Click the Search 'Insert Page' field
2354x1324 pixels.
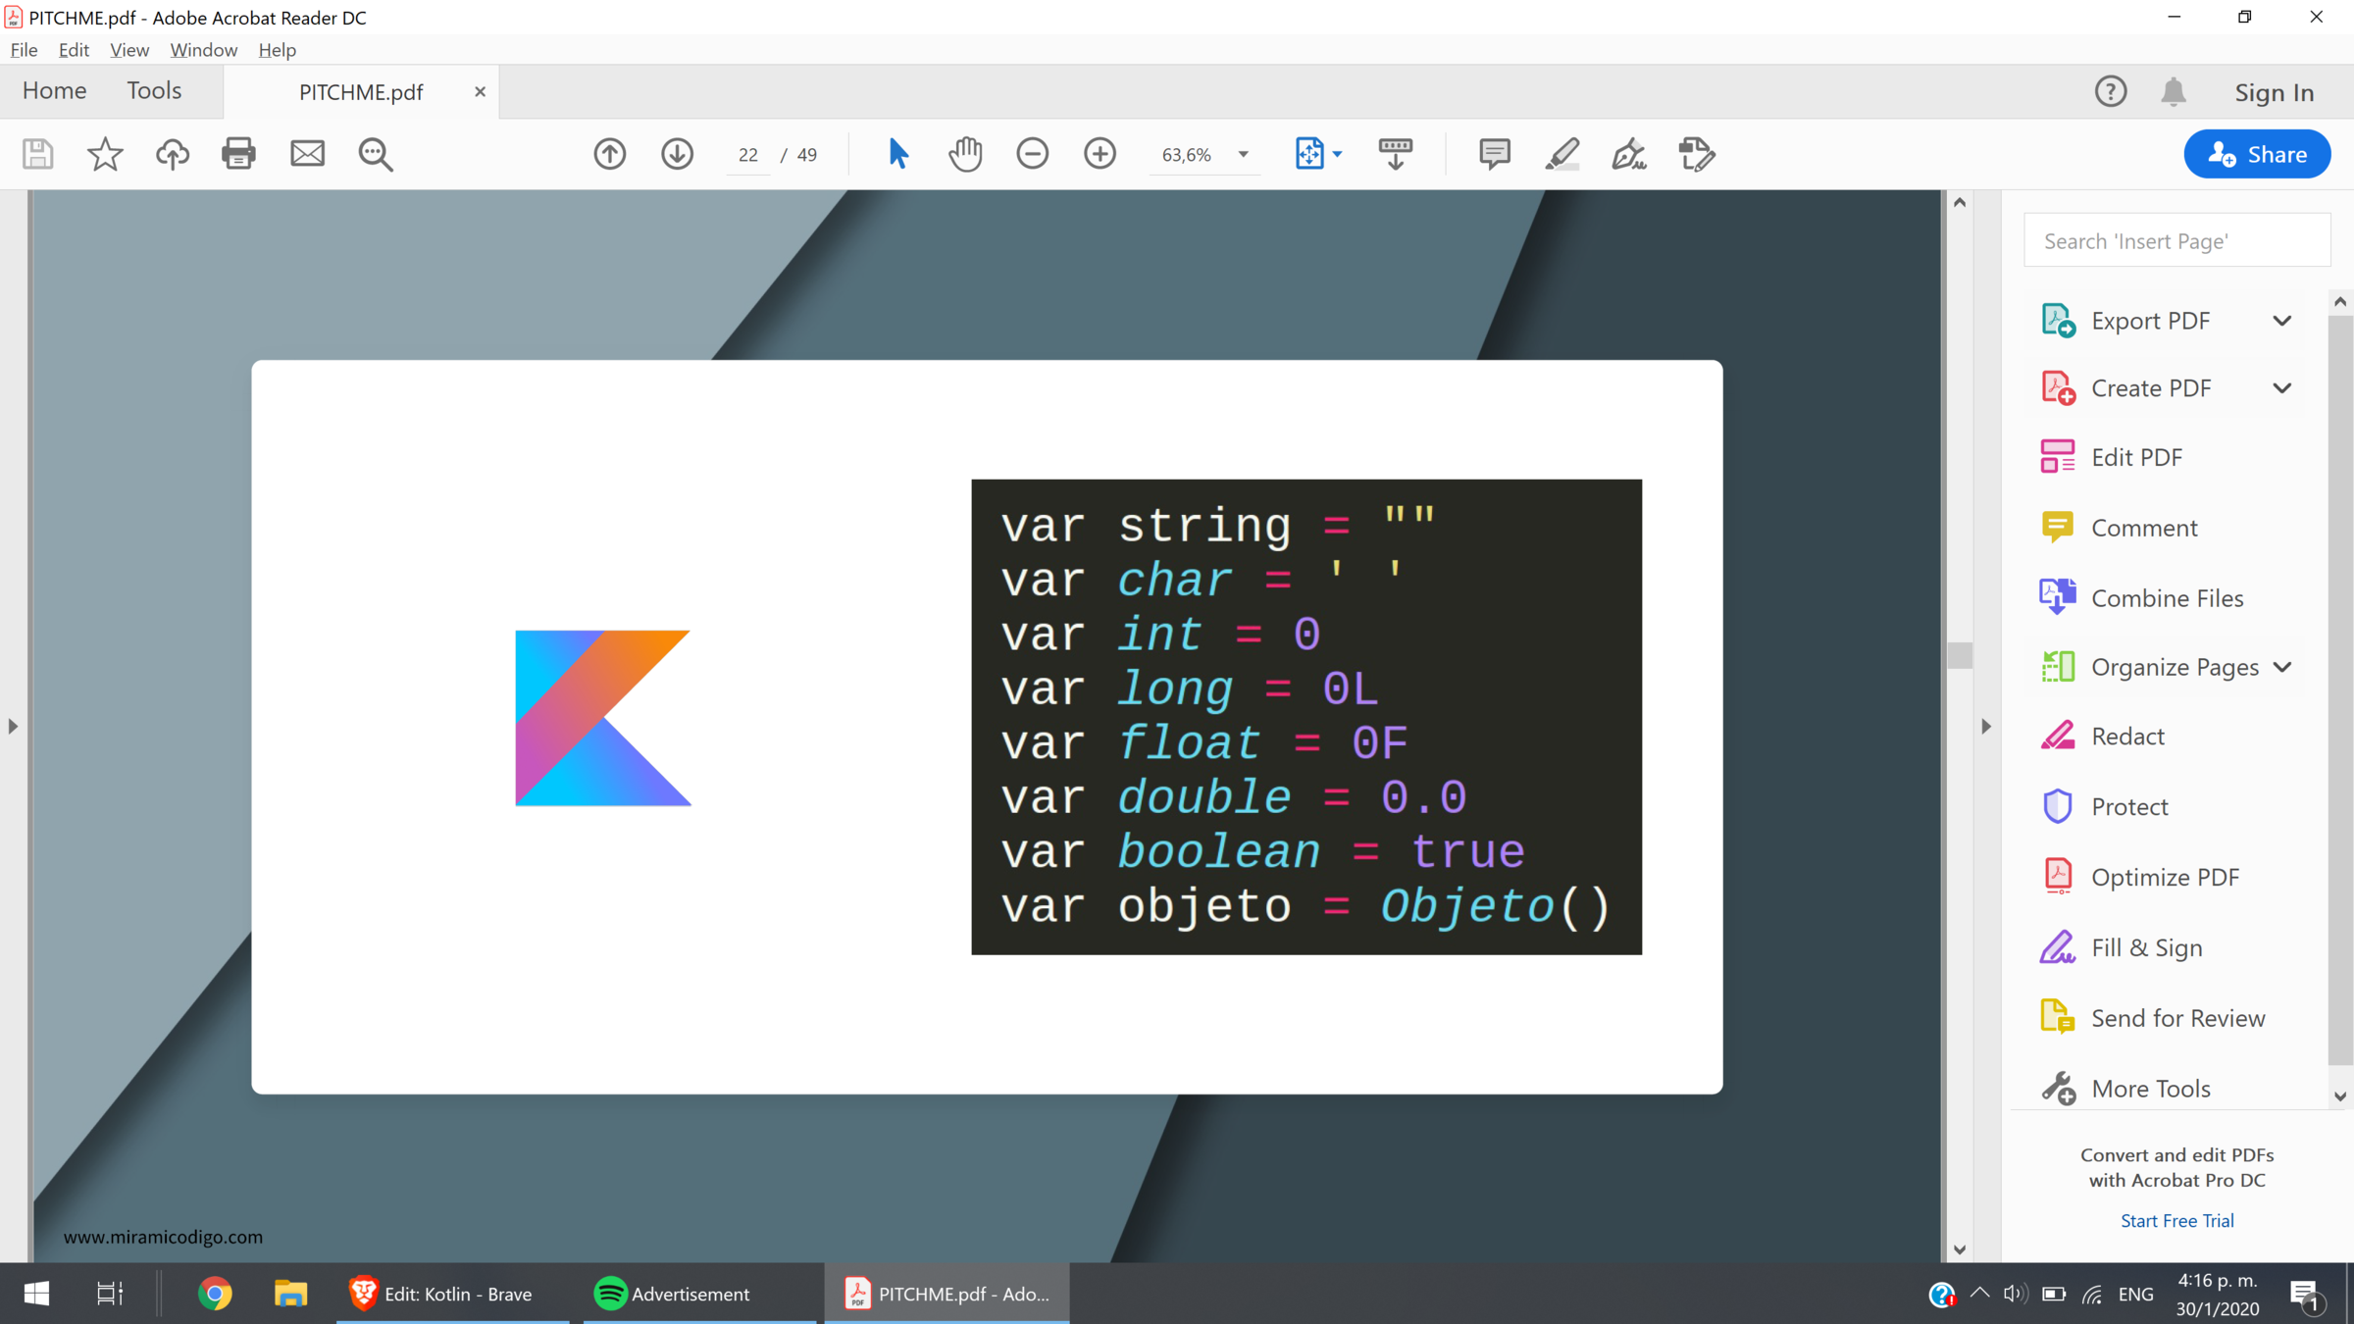pos(2175,241)
